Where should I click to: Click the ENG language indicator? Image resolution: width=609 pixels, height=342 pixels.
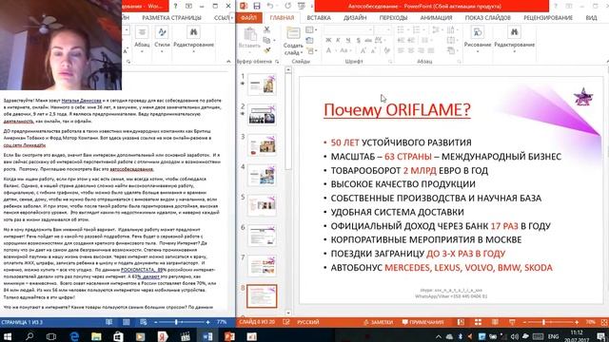[553, 336]
